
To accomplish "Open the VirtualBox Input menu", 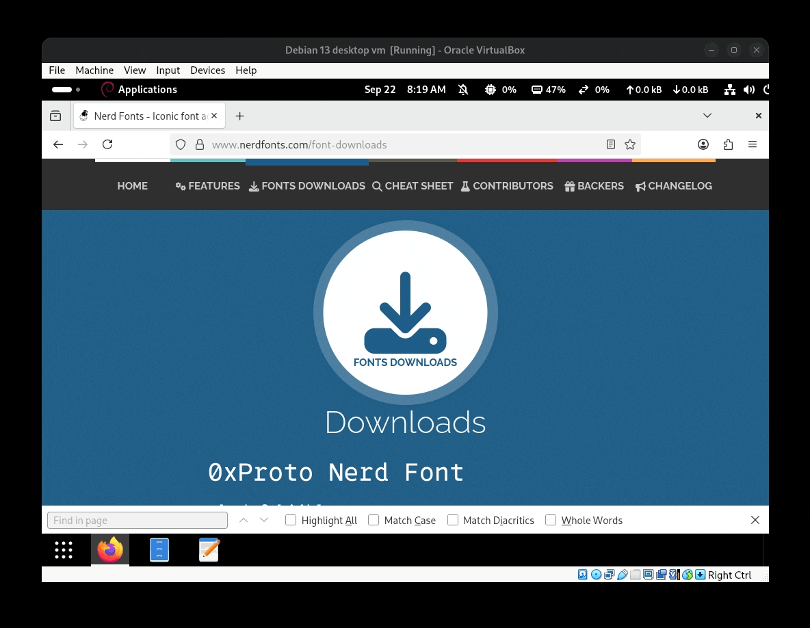I will [x=168, y=70].
